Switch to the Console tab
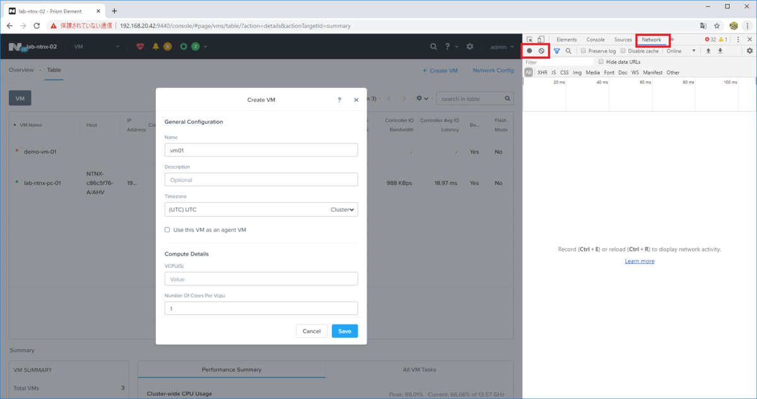Screen dimensions: 757x399 596,39
